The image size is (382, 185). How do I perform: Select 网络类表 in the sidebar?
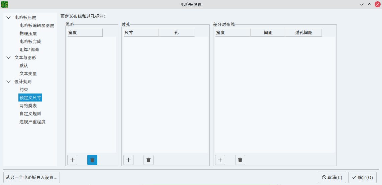[x=28, y=106]
